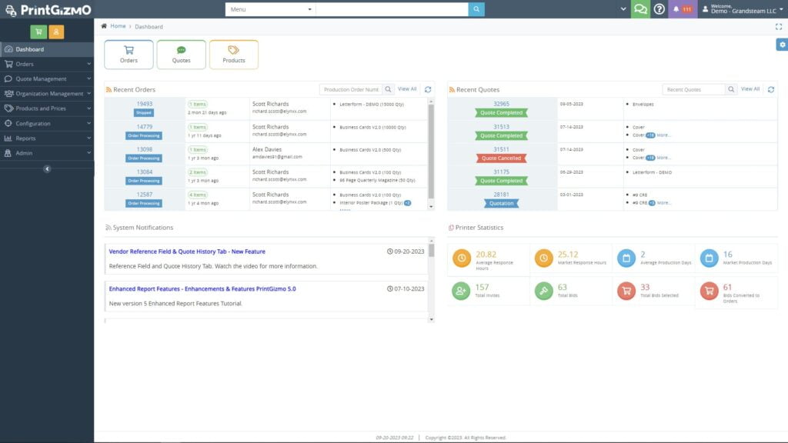Click the Market Production Days calendar icon
788x443 pixels.
709,258
